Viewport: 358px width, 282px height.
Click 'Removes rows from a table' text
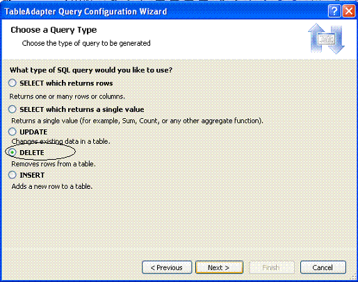click(54, 164)
